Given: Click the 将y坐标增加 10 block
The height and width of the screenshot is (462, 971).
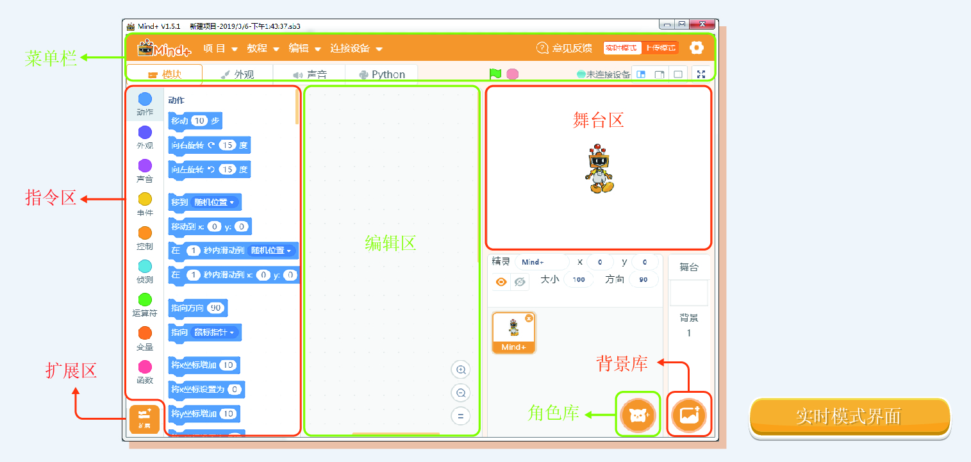Looking at the screenshot, I should tap(204, 414).
